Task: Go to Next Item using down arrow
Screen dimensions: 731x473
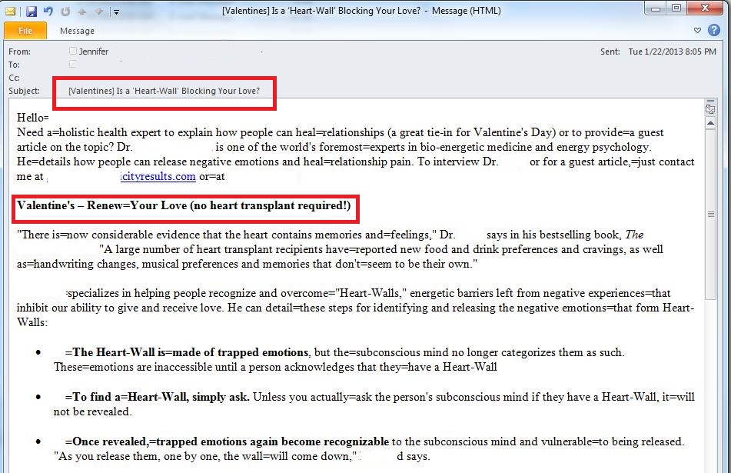Action: [x=98, y=12]
